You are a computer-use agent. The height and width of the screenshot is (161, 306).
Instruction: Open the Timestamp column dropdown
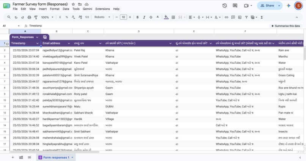click(38, 43)
